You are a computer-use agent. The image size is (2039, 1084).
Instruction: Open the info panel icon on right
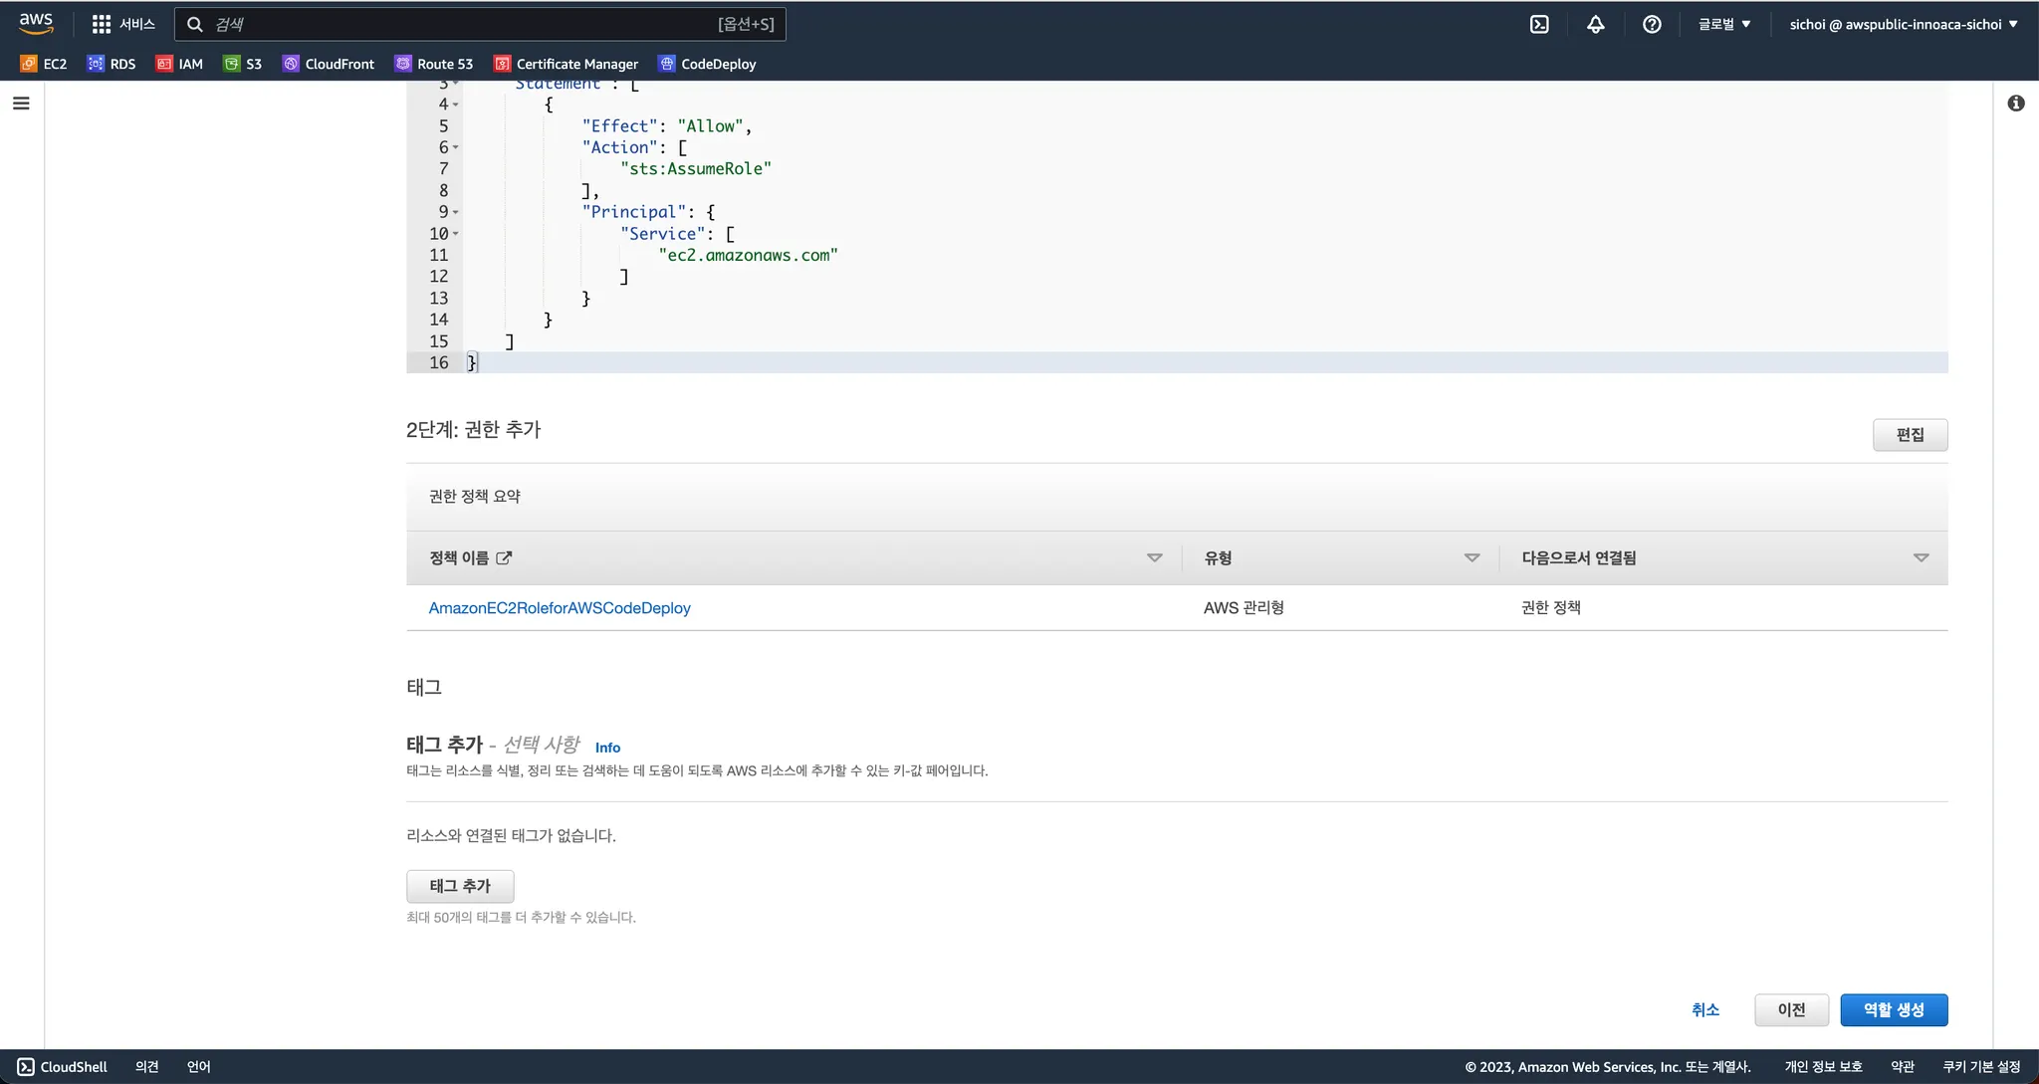click(2016, 104)
